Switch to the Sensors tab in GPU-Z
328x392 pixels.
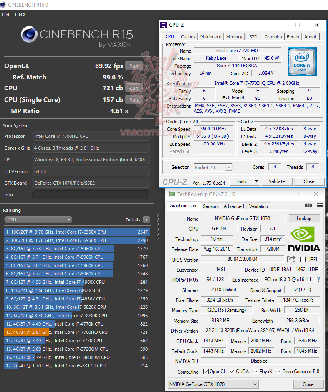(210, 206)
